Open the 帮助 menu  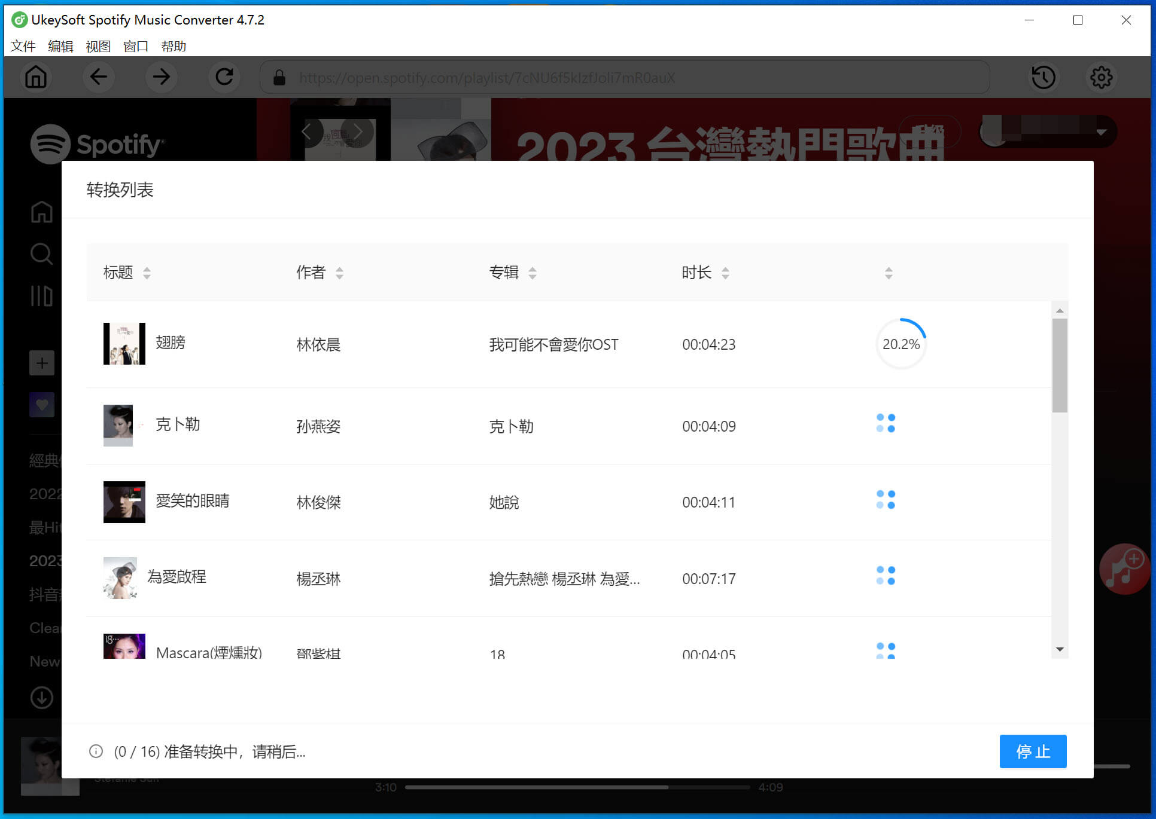[174, 46]
